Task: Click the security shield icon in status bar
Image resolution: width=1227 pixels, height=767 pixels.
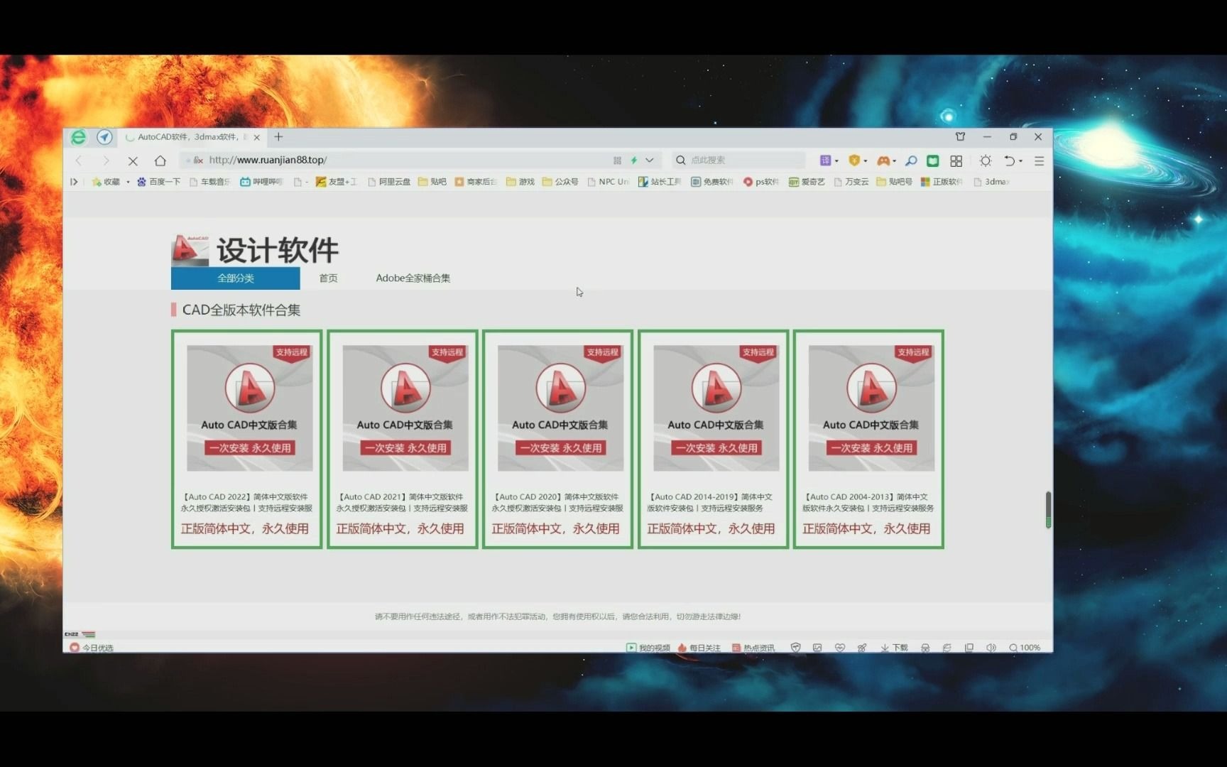Action: [795, 648]
